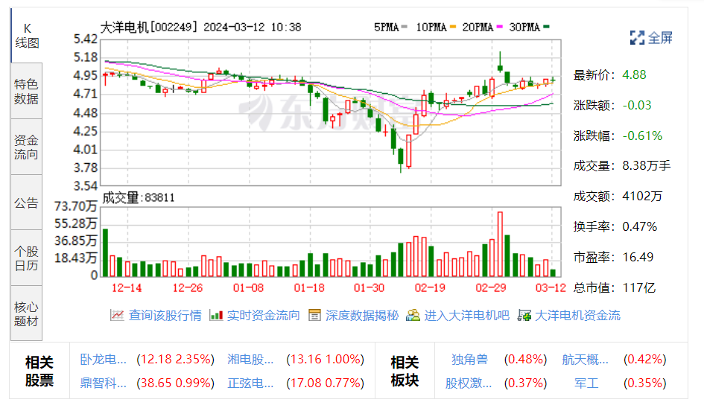Open the 实时资金流向 link

click(x=263, y=315)
